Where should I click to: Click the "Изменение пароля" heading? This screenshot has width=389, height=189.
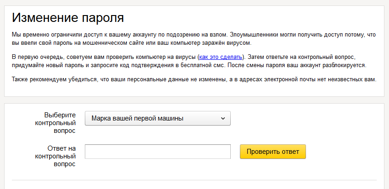[68, 18]
